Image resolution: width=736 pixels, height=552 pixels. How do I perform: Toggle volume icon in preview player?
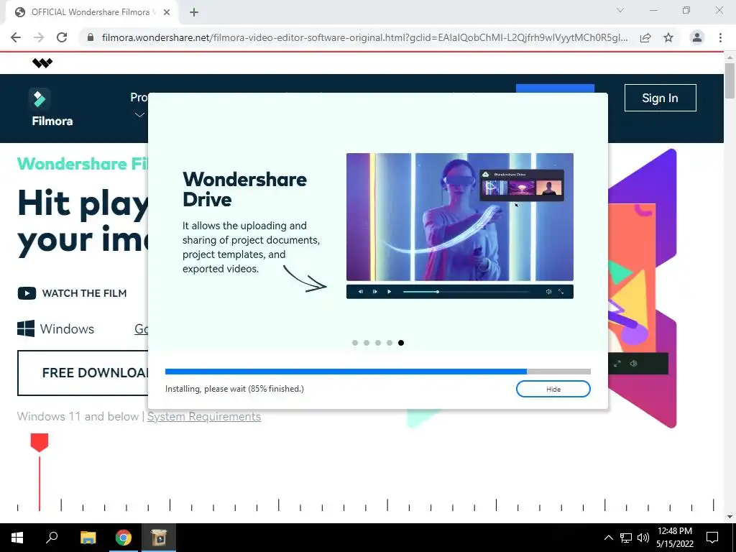click(x=548, y=292)
